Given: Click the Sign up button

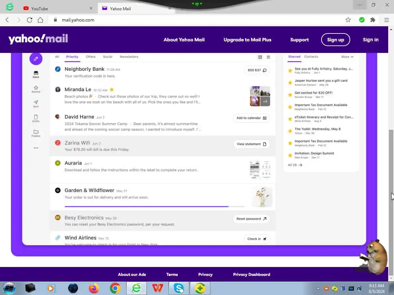Looking at the screenshot, I should (x=336, y=40).
